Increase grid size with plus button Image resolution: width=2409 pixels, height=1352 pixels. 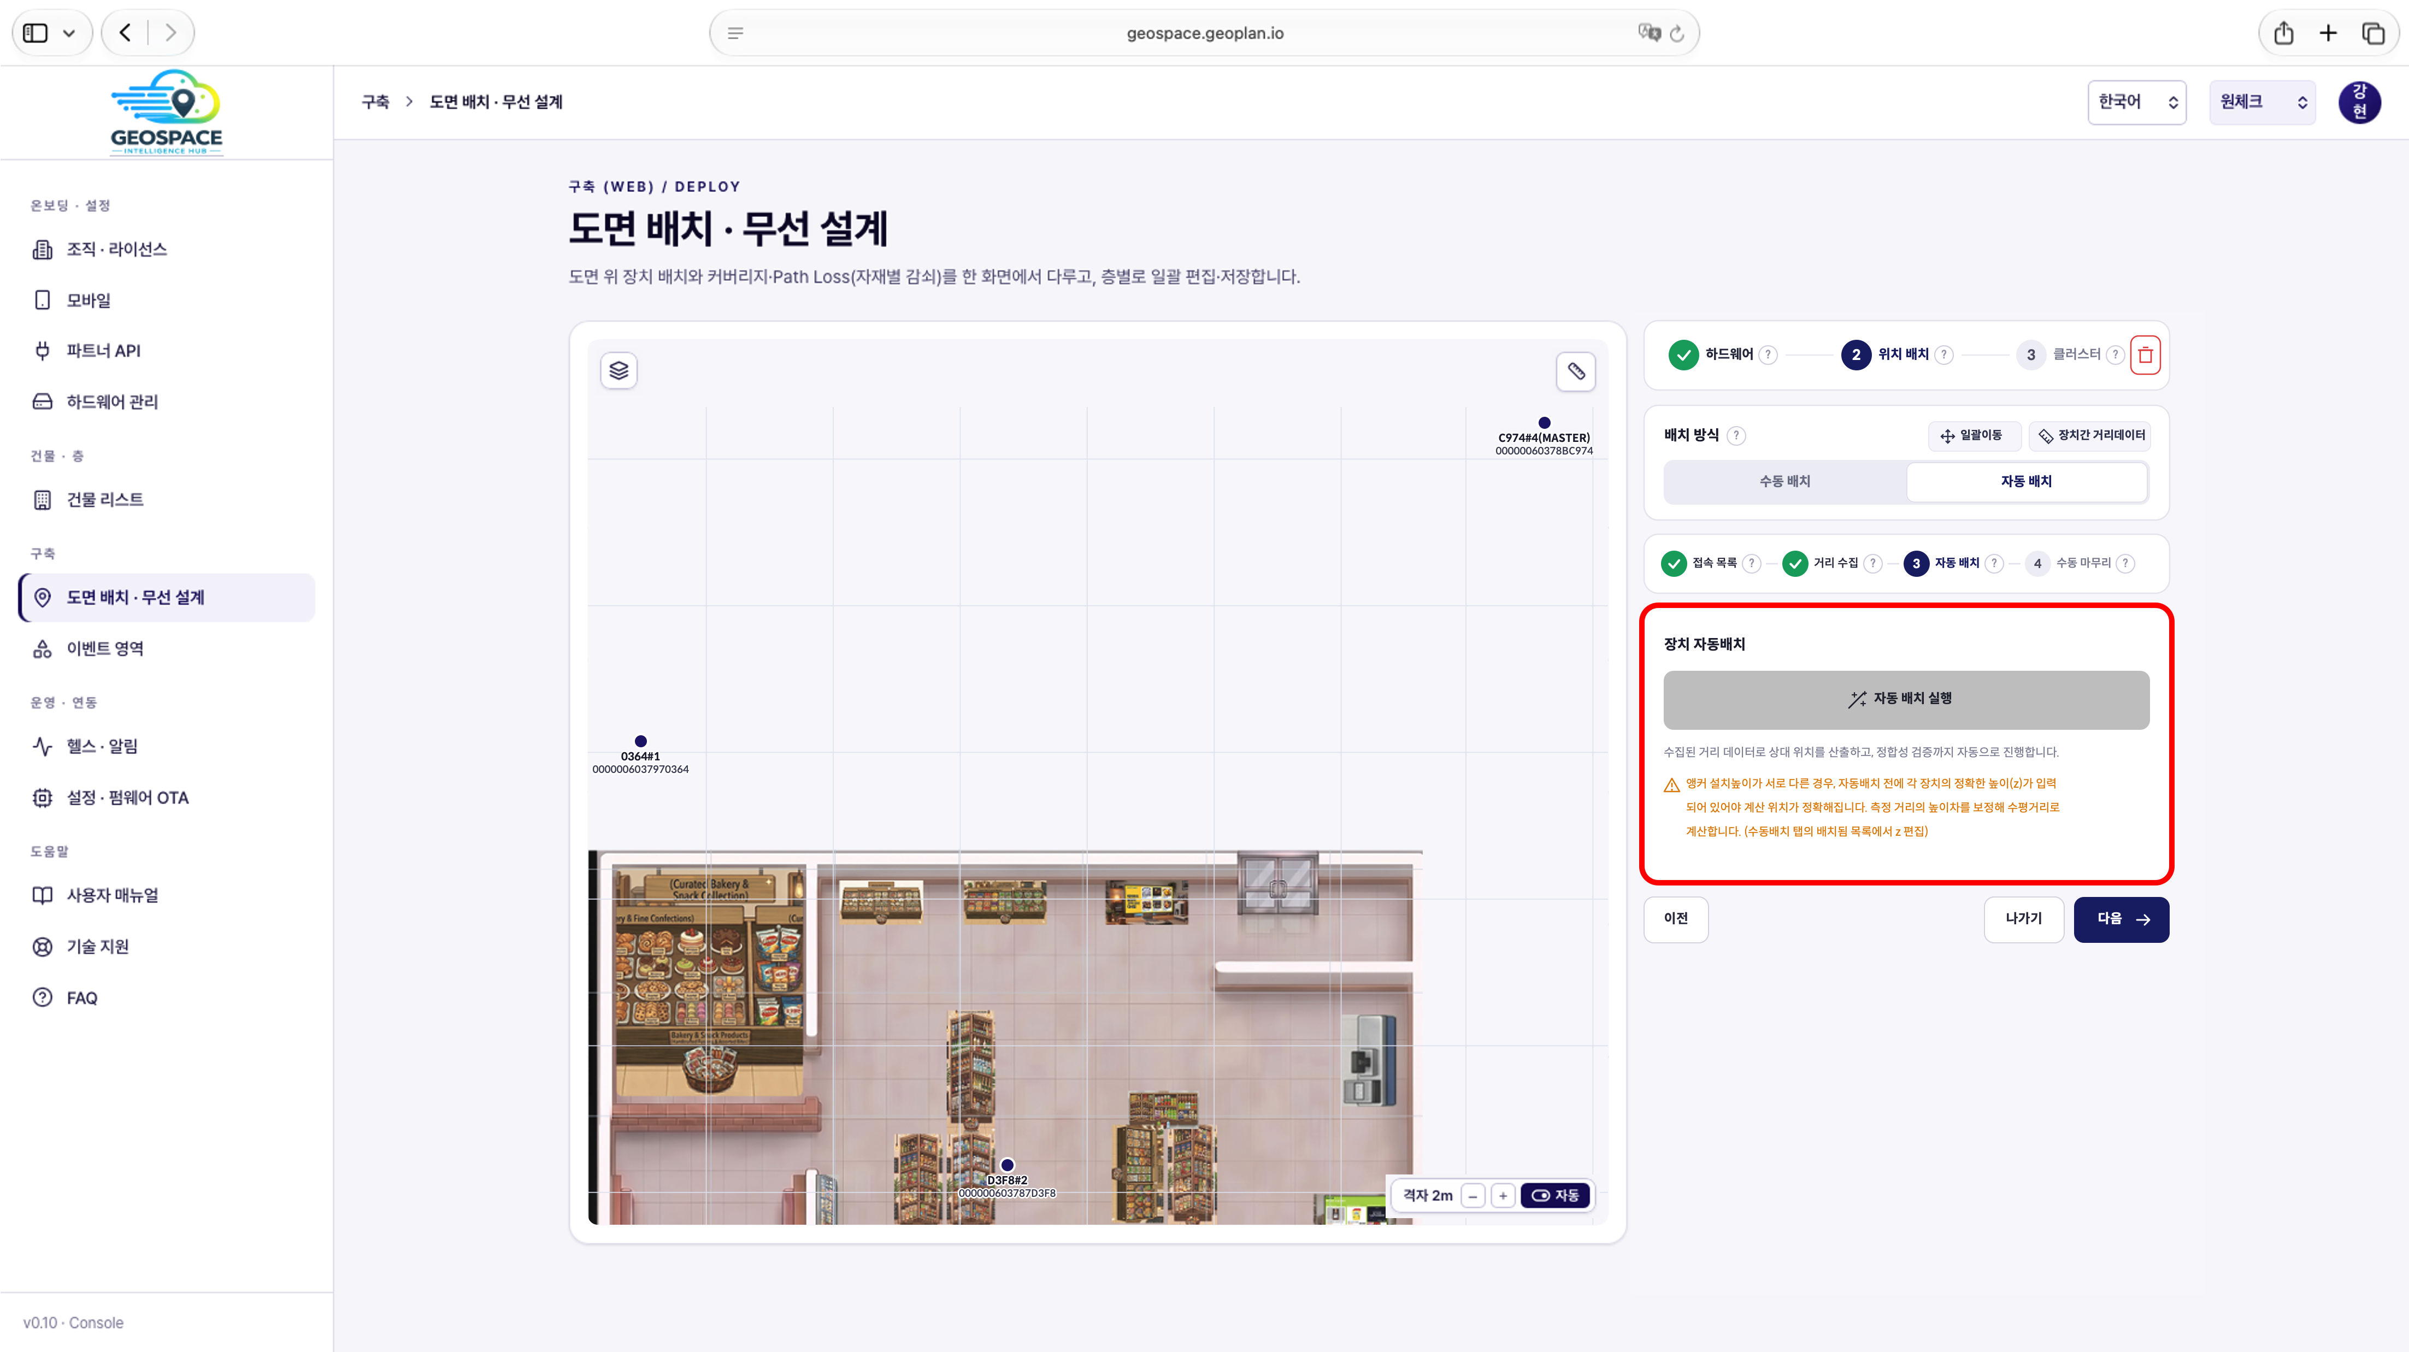coord(1503,1196)
